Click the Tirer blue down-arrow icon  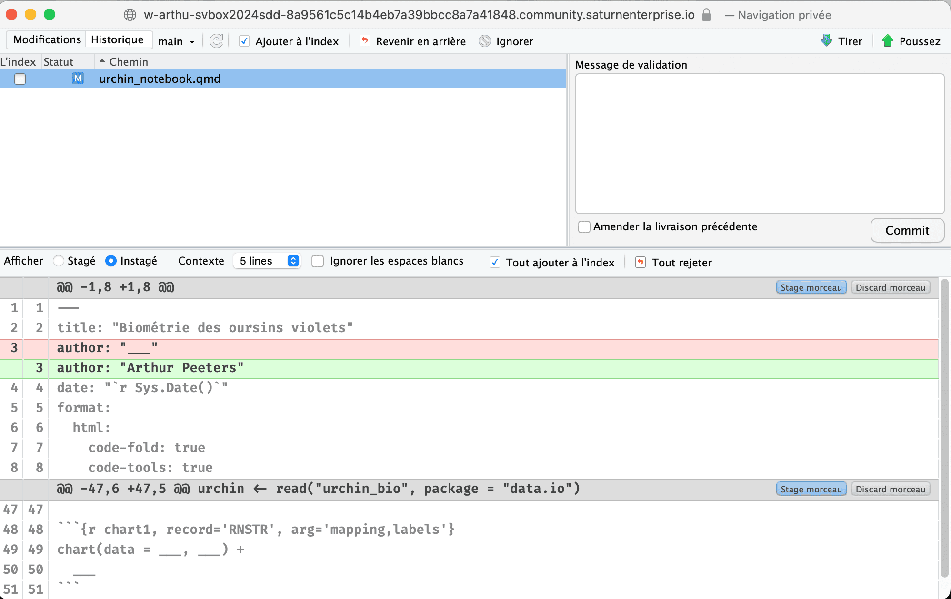click(x=827, y=41)
